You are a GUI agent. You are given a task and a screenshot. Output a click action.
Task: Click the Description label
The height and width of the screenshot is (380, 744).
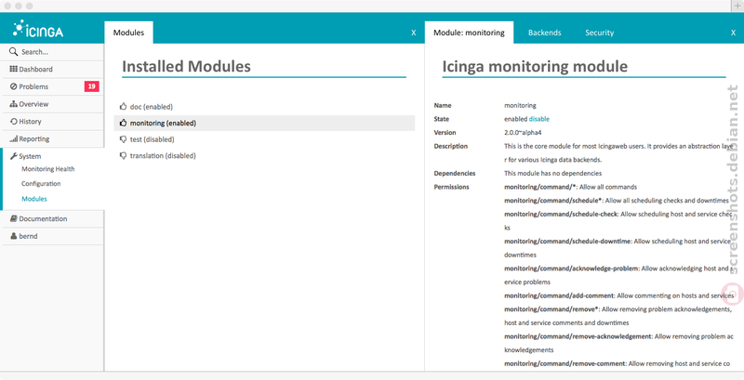point(451,146)
